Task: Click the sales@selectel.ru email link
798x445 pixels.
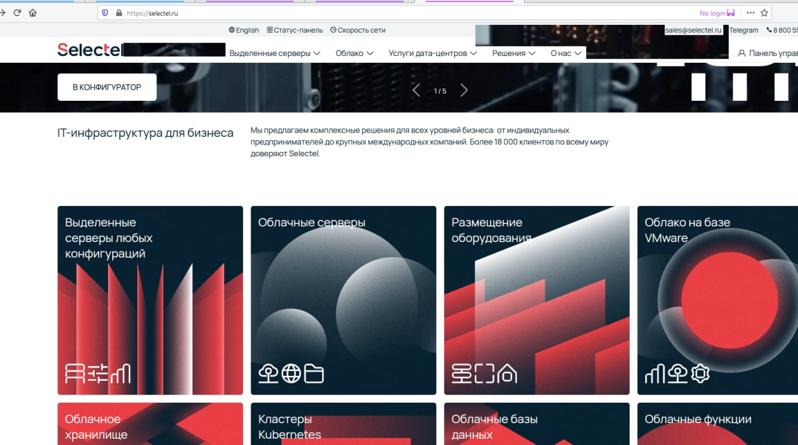Action: 693,30
